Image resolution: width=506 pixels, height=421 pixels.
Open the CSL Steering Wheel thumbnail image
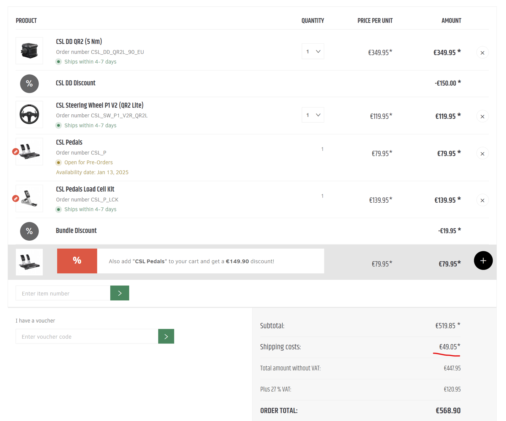click(29, 114)
